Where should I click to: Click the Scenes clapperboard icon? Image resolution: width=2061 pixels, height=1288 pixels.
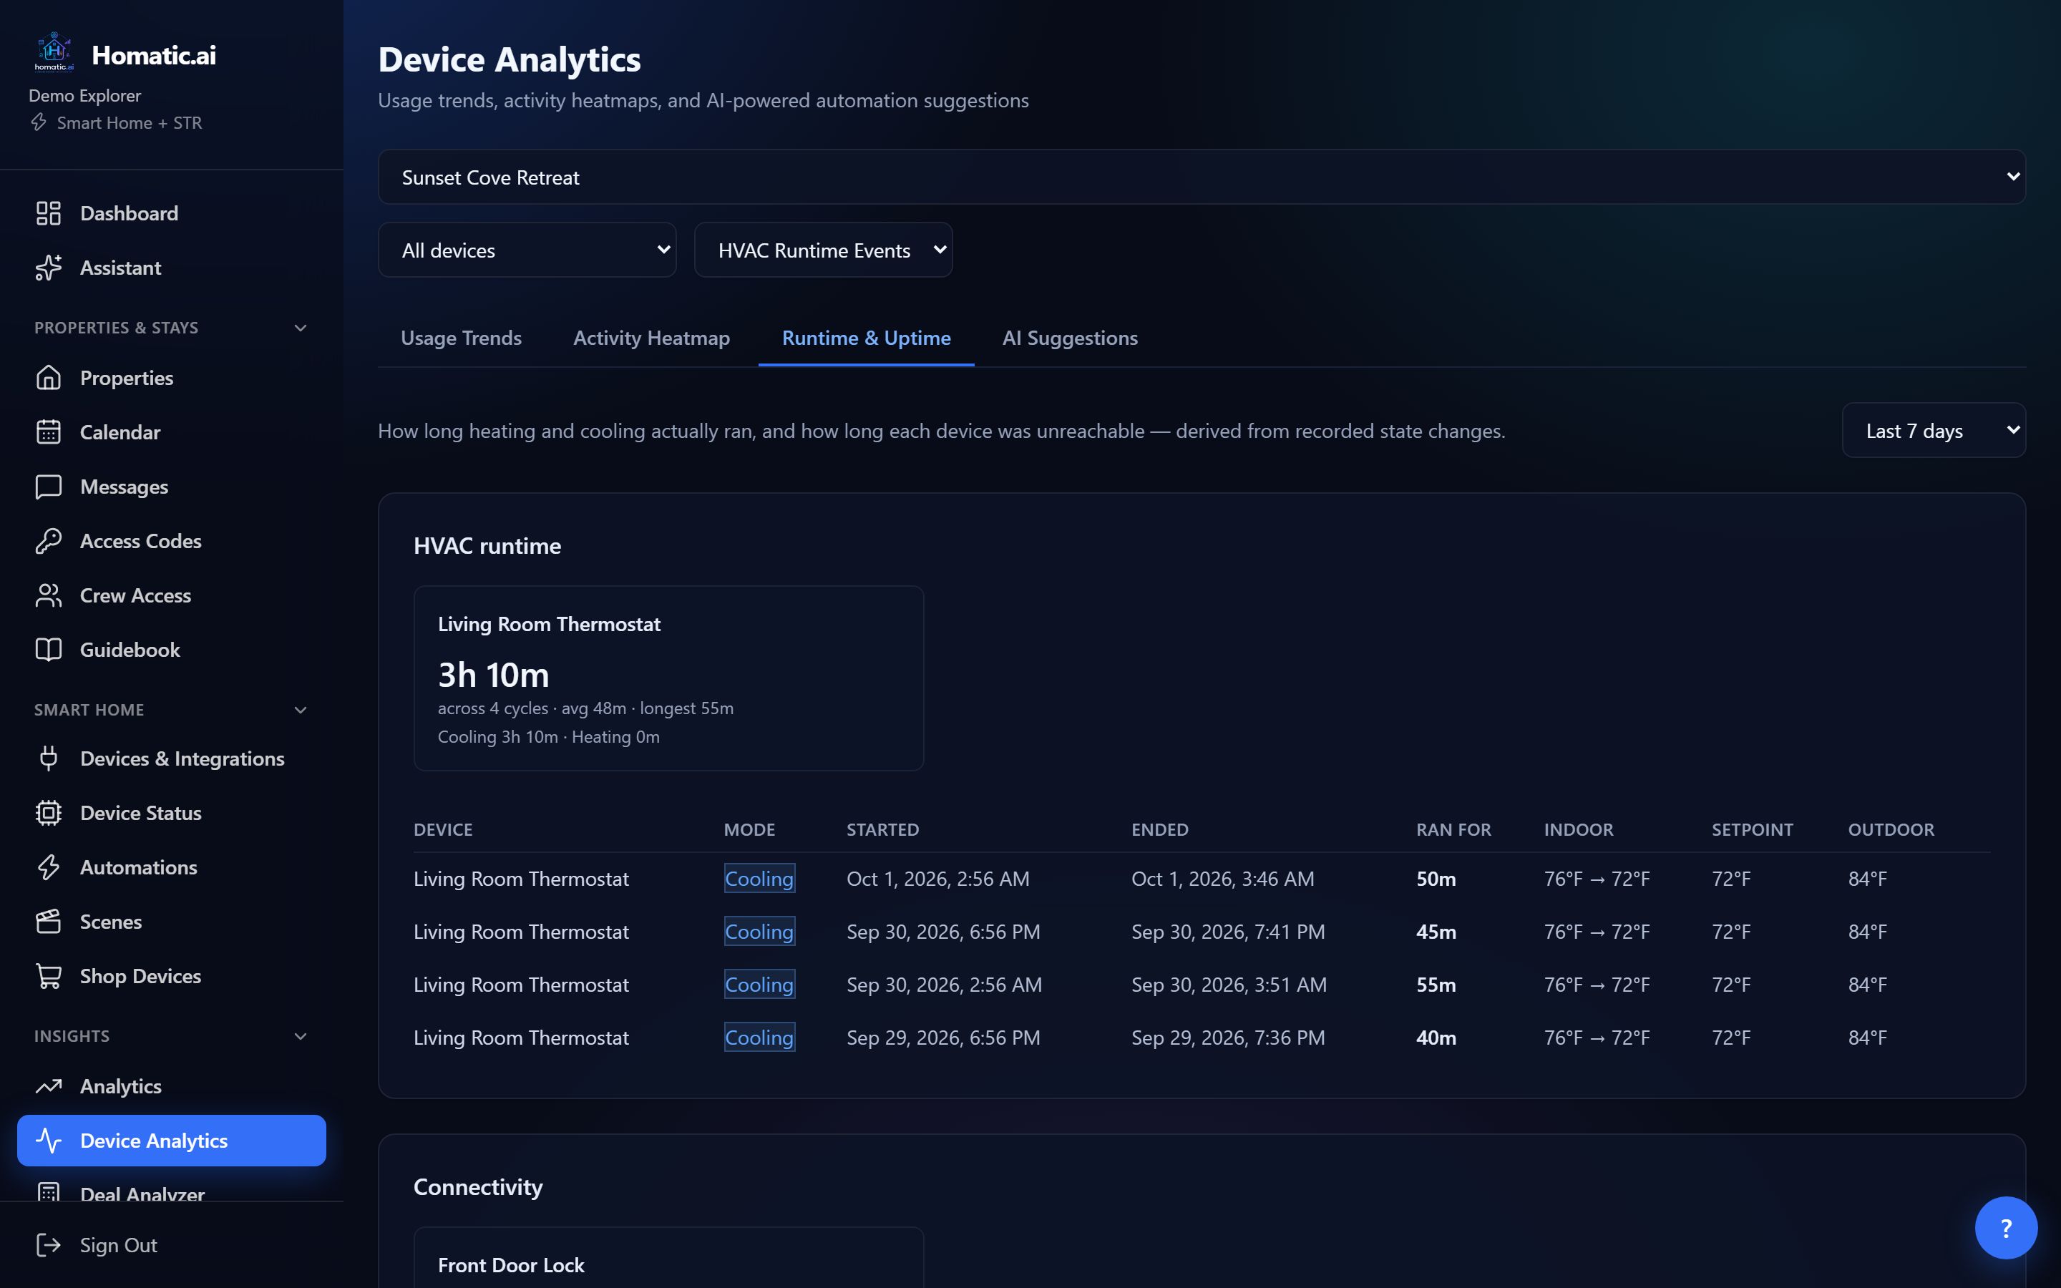tap(49, 922)
